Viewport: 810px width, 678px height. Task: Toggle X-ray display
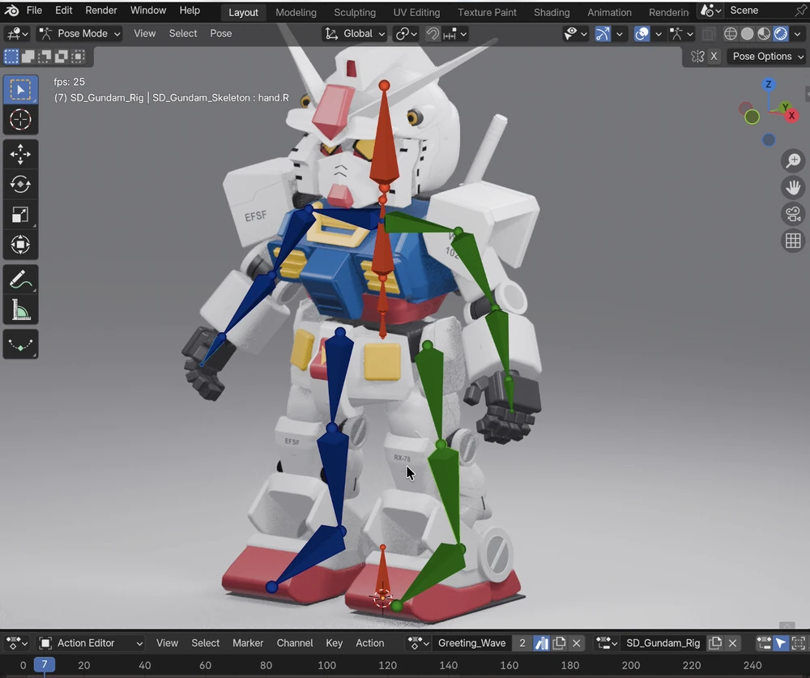pyautogui.click(x=709, y=34)
